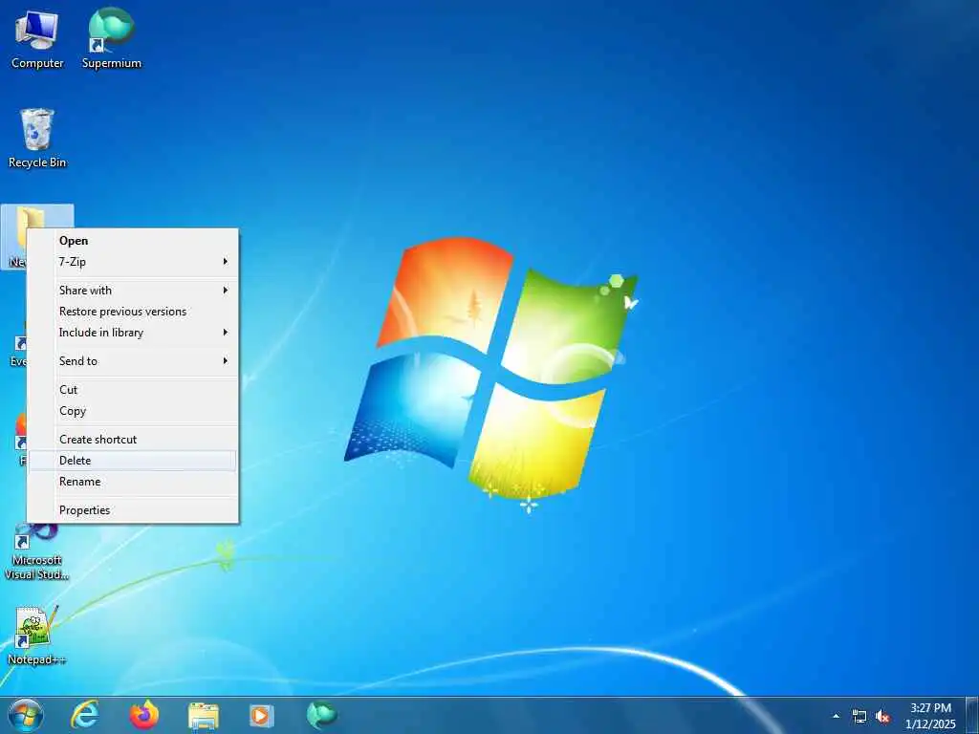Open Properties from the context menu

coord(132,510)
